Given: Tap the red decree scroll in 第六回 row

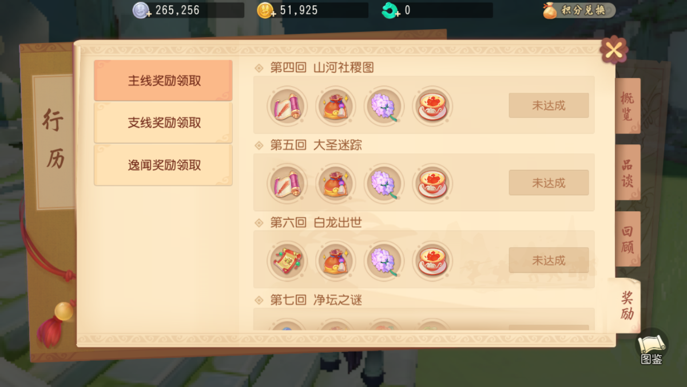Looking at the screenshot, I should click(x=287, y=261).
